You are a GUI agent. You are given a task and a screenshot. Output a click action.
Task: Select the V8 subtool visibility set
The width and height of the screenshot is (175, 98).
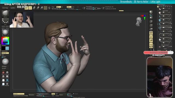(171, 7)
